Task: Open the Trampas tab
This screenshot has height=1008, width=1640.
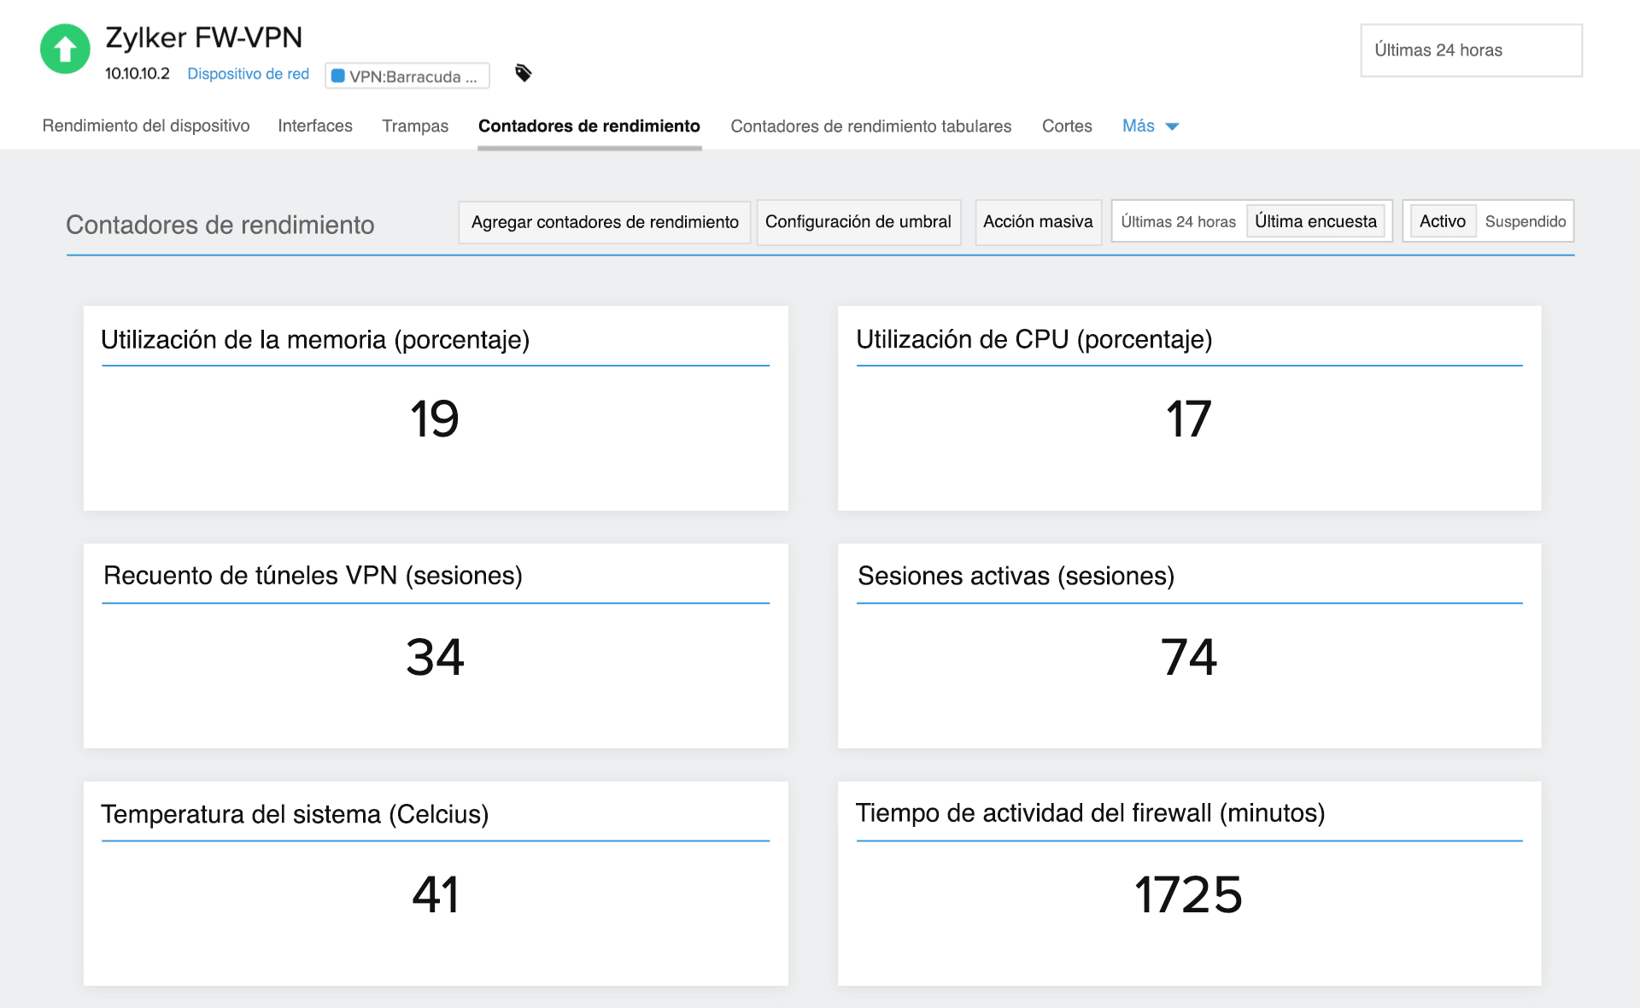Action: point(414,126)
